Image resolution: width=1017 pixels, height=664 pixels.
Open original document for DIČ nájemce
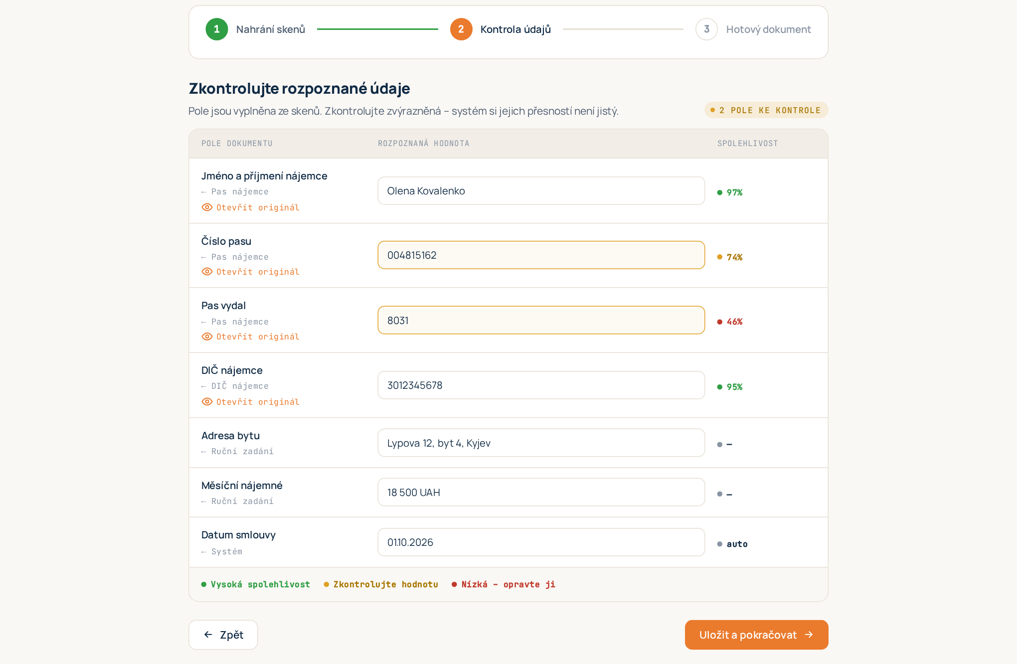click(x=251, y=402)
